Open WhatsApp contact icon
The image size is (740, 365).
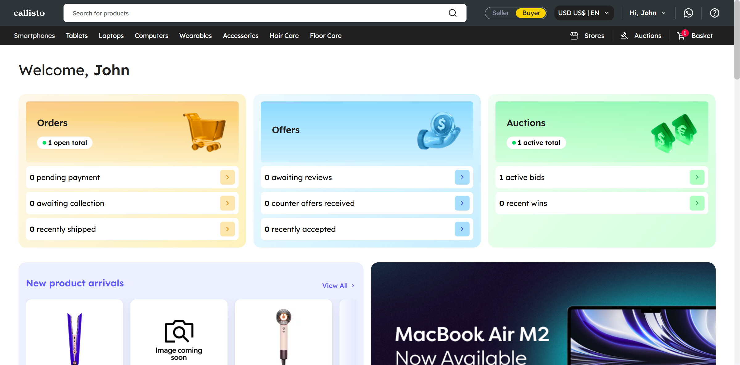click(x=688, y=13)
